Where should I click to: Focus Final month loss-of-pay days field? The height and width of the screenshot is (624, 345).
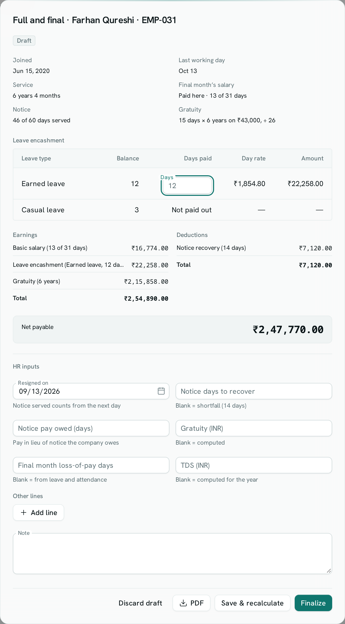click(x=91, y=465)
